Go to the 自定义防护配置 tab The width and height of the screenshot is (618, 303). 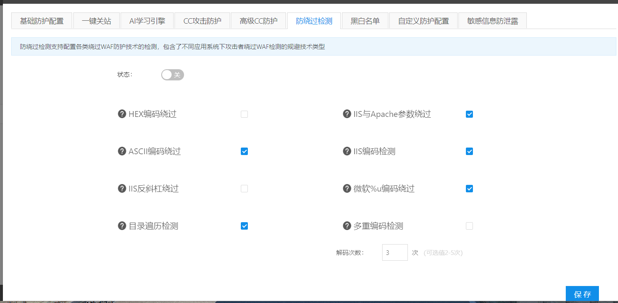[424, 21]
